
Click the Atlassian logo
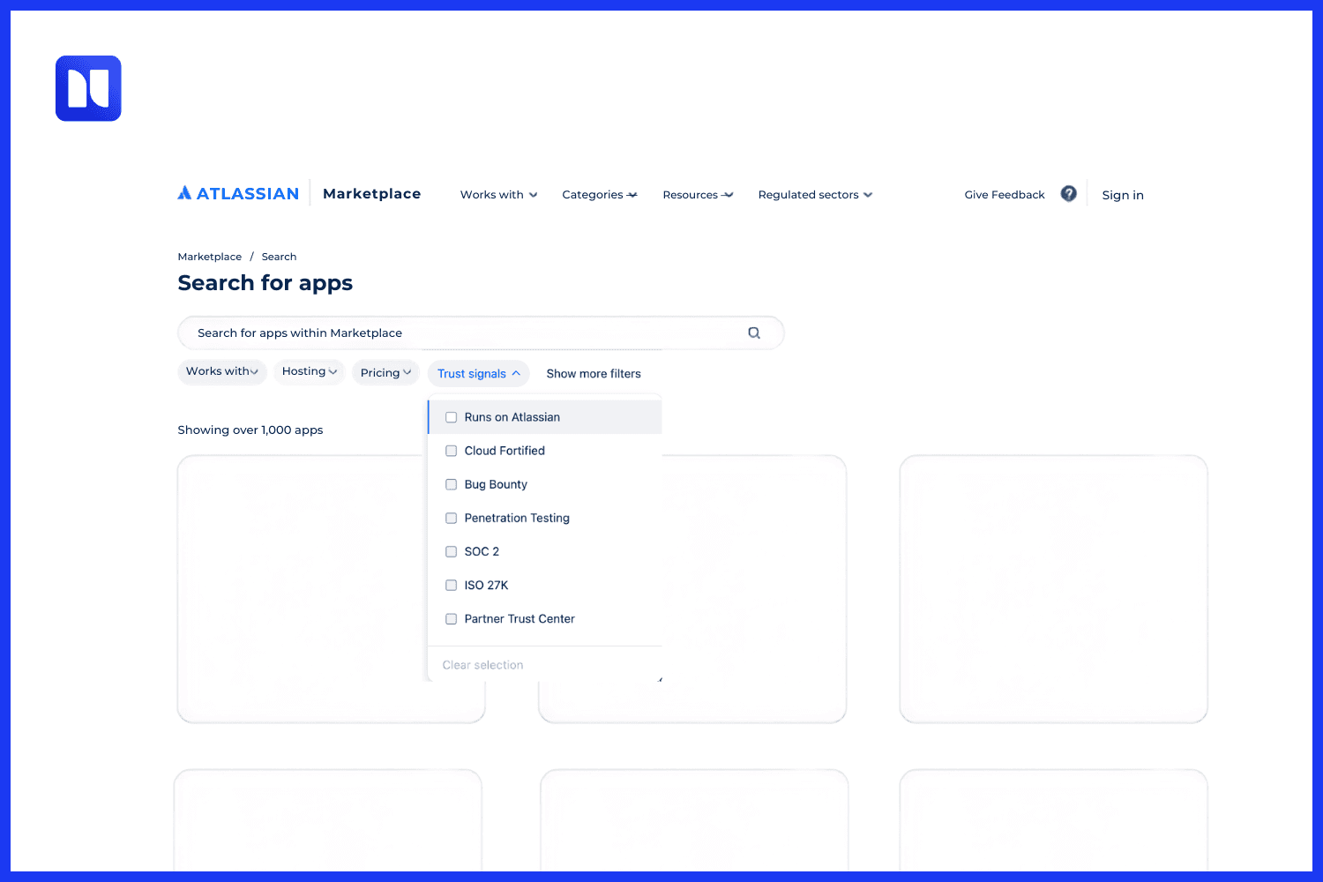[x=238, y=193]
